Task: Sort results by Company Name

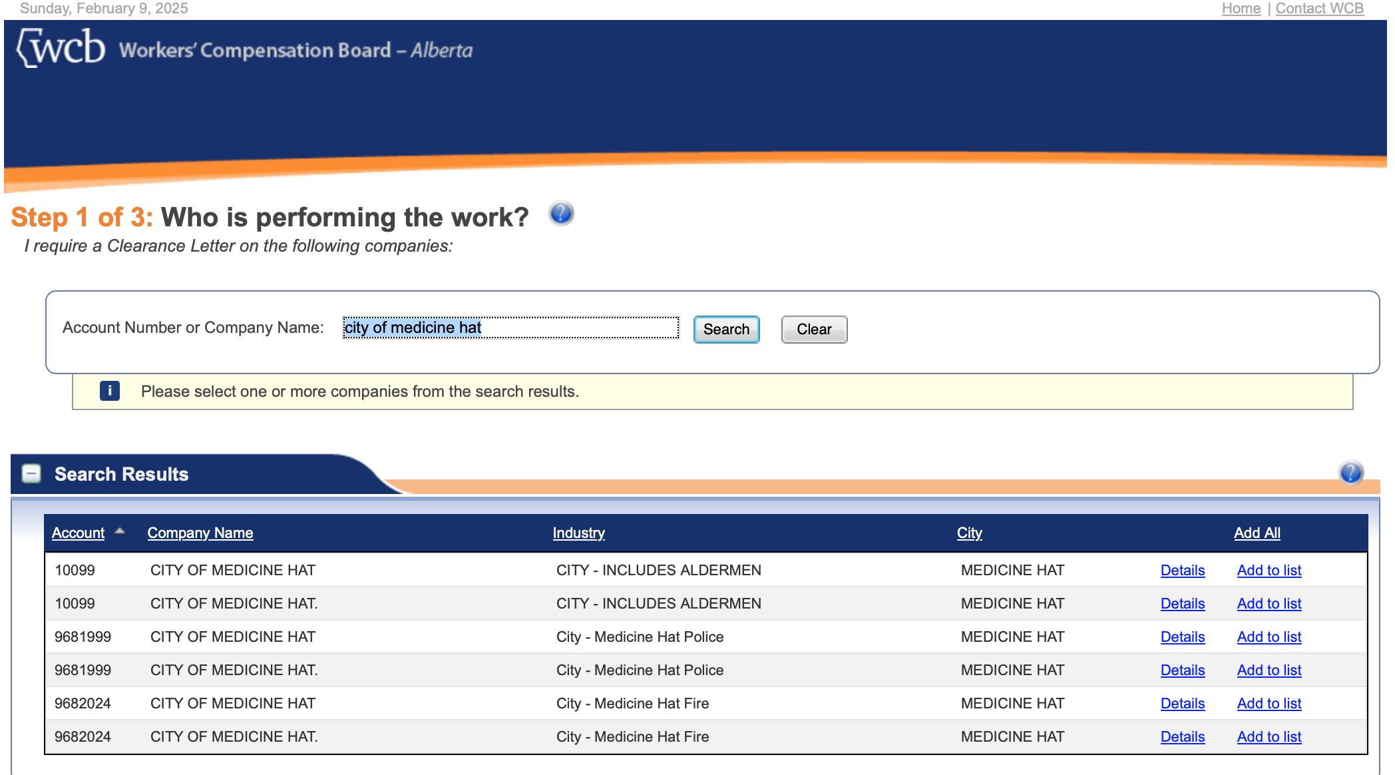Action: [200, 533]
